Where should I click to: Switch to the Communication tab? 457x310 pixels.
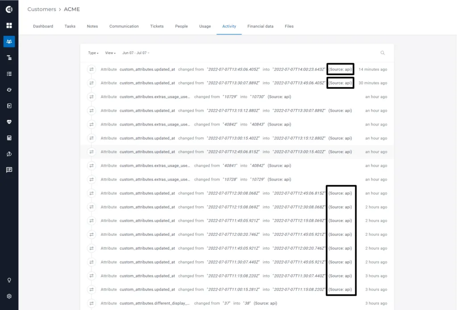coord(124,26)
